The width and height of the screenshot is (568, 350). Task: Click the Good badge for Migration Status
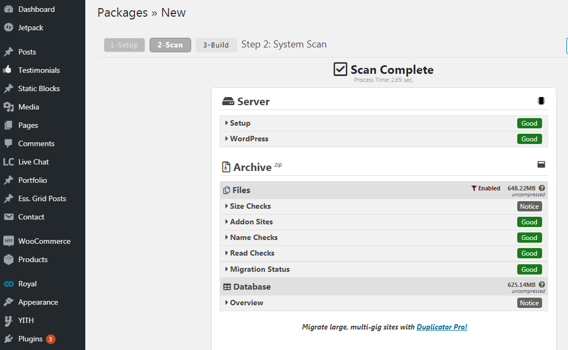[529, 270]
